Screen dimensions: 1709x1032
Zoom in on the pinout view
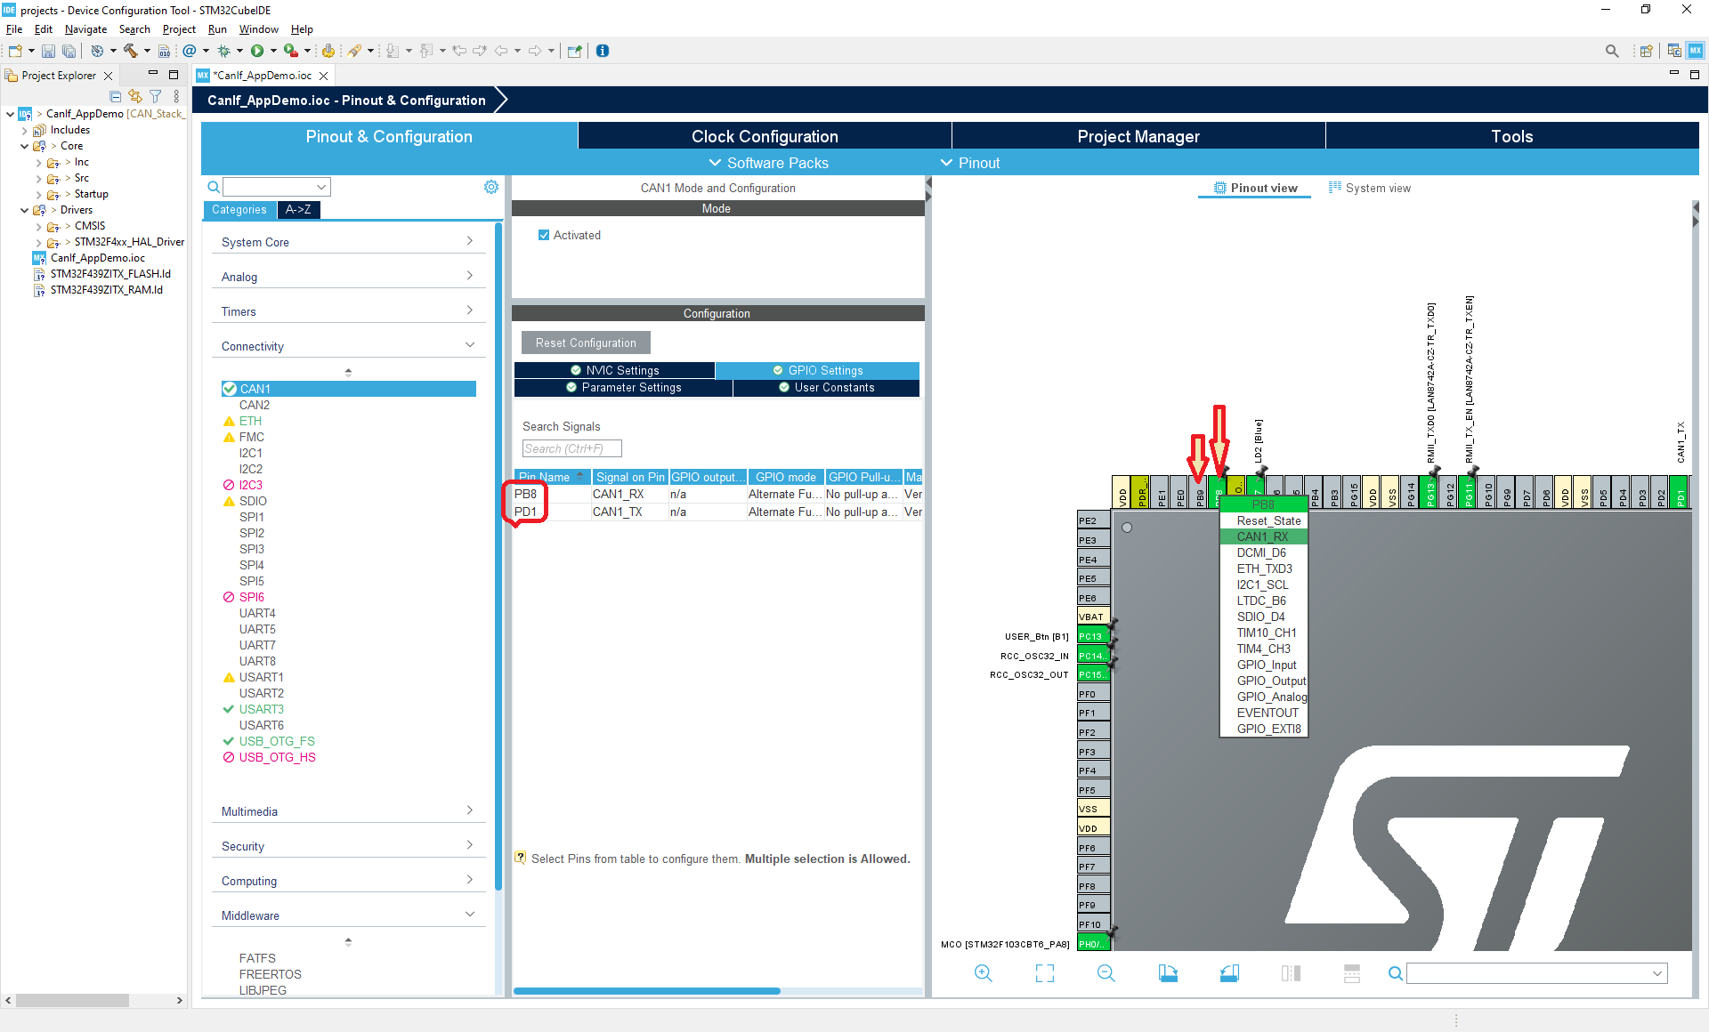(984, 973)
